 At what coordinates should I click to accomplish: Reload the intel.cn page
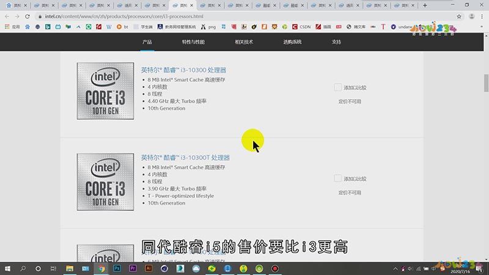[x=28, y=16]
